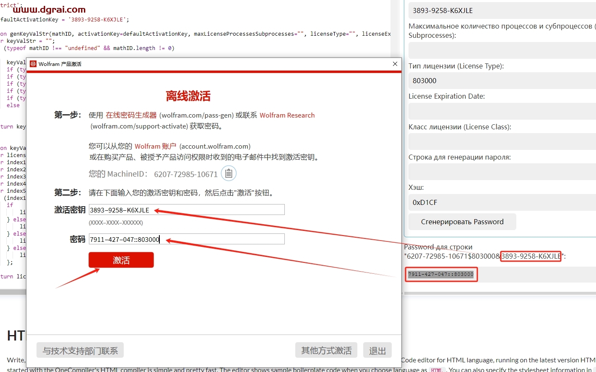Viewport: 596px width, 372px height.
Task: Click the (XXXX–XXXX–XXXXXX) format hint text
Action: coord(116,223)
